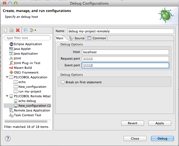The width and height of the screenshot is (179, 146).
Task: Click the green window zoom button
Action: (x=16, y=3)
